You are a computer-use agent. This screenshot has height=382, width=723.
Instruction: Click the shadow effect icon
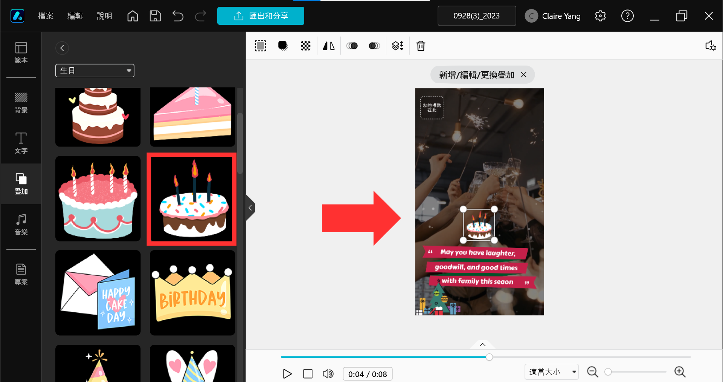[283, 46]
